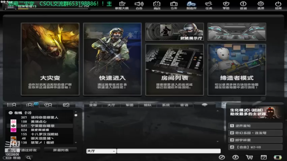The image size is (287, 161).
Task: Open the 数据 info icon
Action: (243, 5)
